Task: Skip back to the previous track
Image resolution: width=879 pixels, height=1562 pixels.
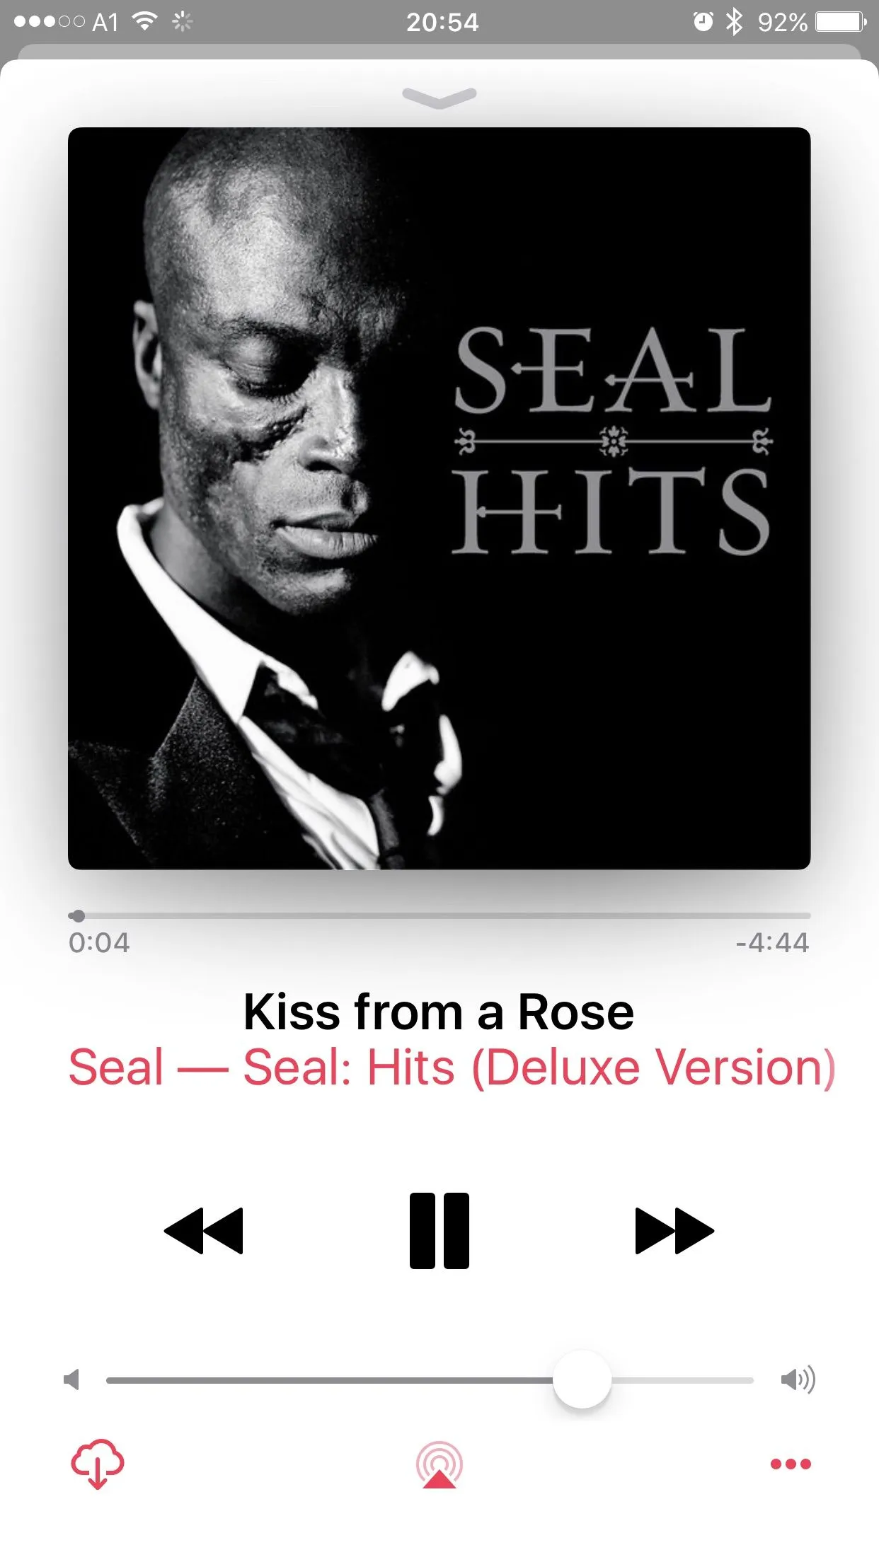Action: click(204, 1231)
